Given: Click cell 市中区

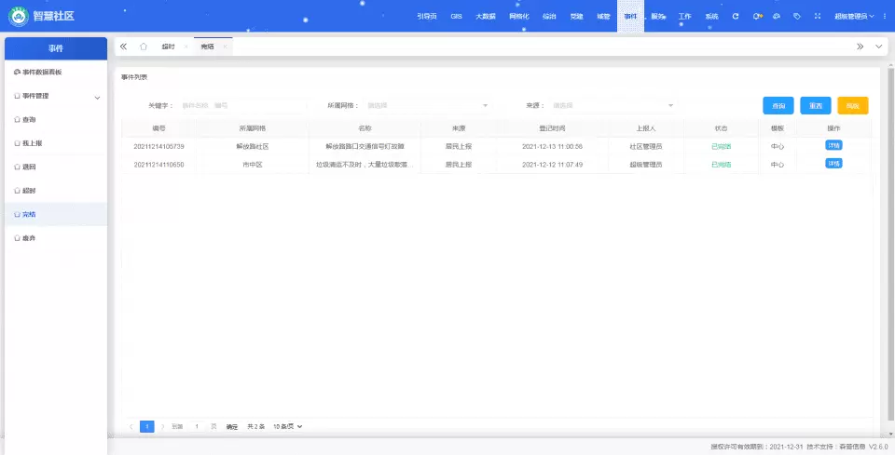Looking at the screenshot, I should [253, 165].
